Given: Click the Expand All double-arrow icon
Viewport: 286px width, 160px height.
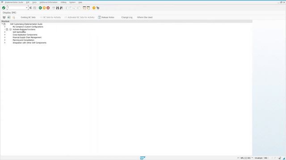Looking at the screenshot, I should (4, 17).
